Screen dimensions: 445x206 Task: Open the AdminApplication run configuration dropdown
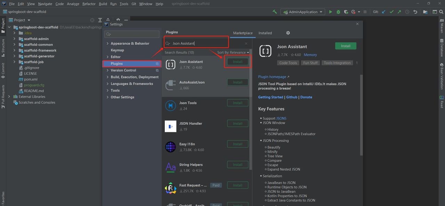(x=302, y=12)
